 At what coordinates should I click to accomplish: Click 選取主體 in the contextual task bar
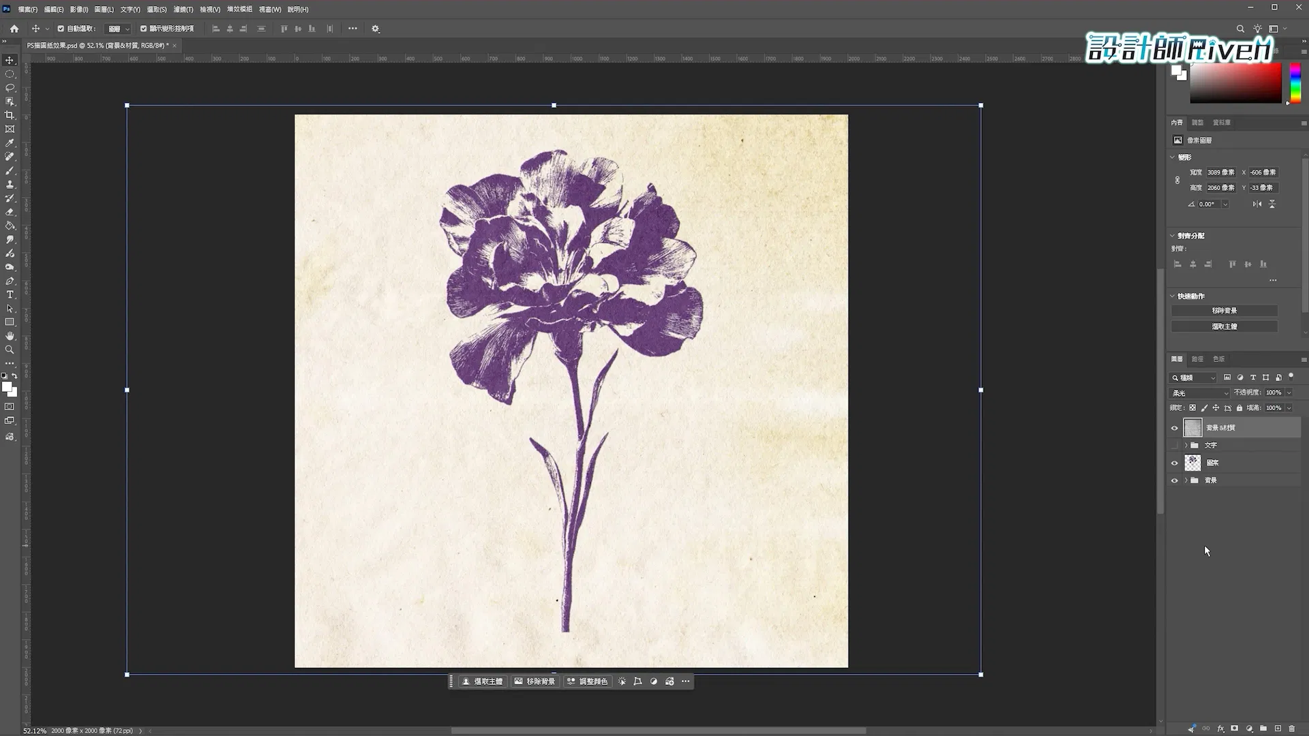483,681
